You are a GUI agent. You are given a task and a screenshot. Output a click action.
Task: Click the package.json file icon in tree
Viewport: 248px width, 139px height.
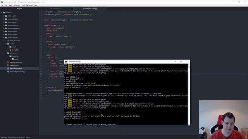[x=8, y=65]
